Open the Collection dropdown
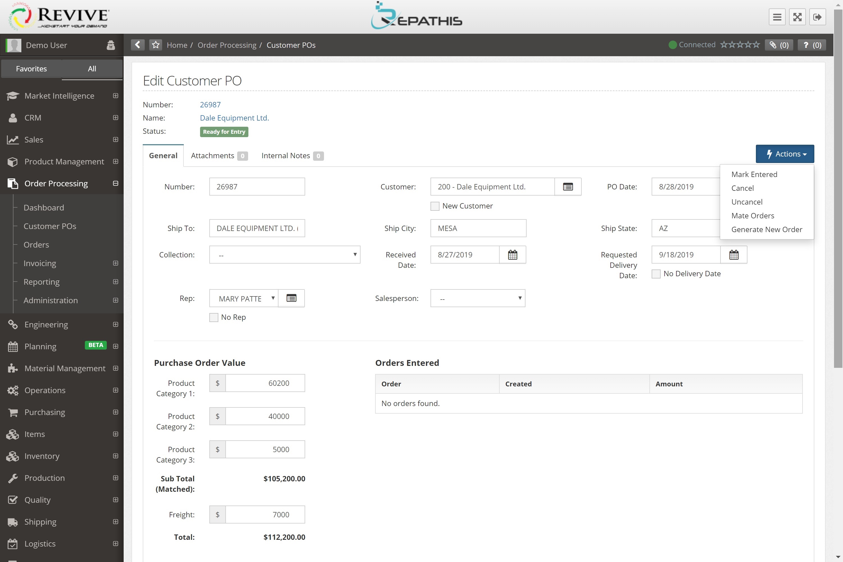843x562 pixels. 285,255
